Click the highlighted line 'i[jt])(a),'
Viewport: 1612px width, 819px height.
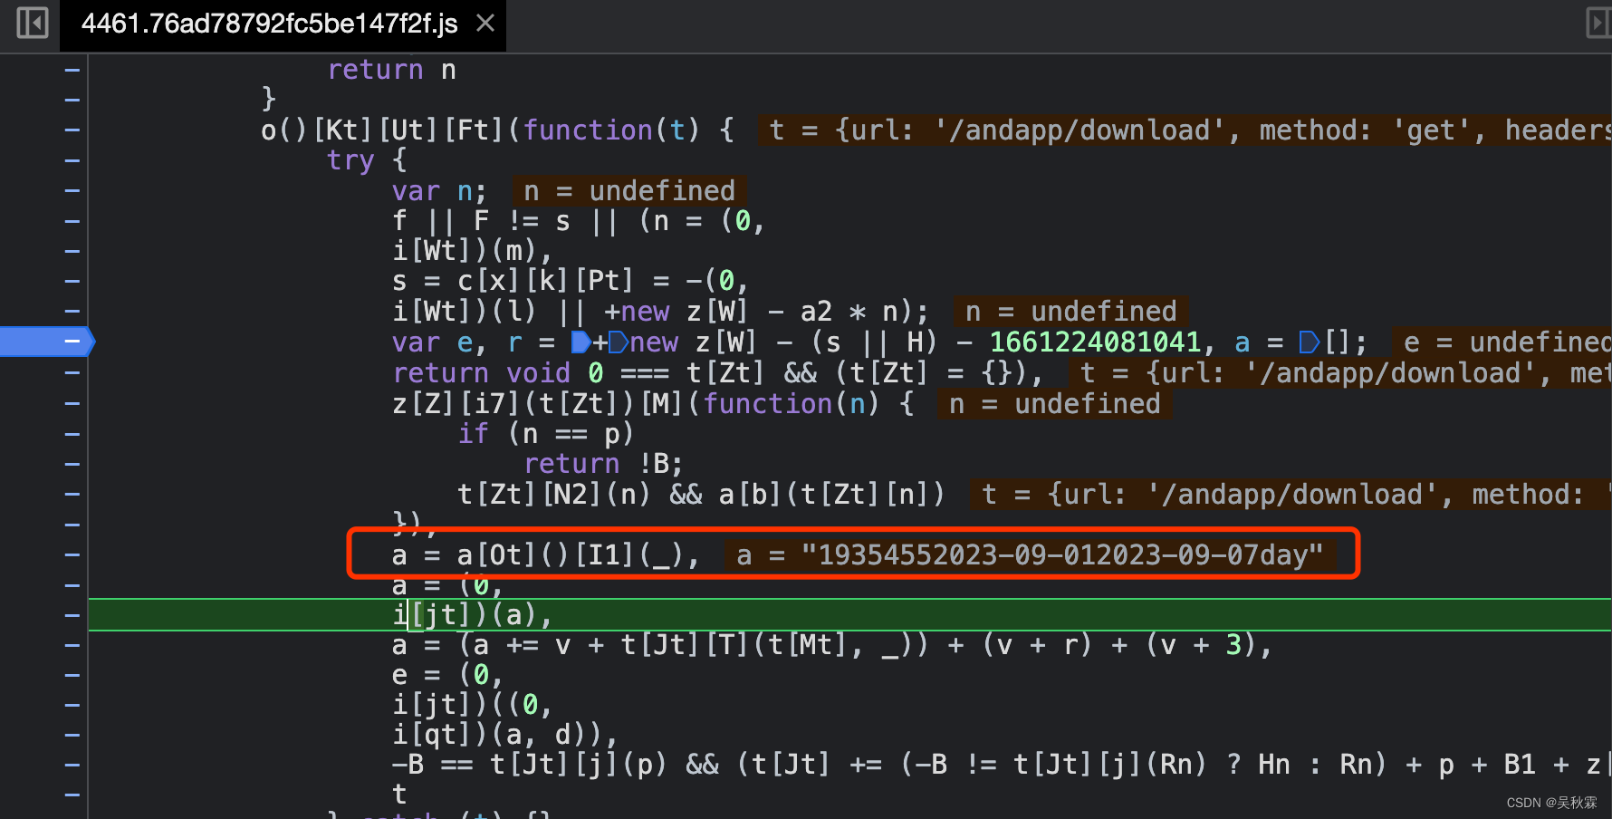click(849, 615)
